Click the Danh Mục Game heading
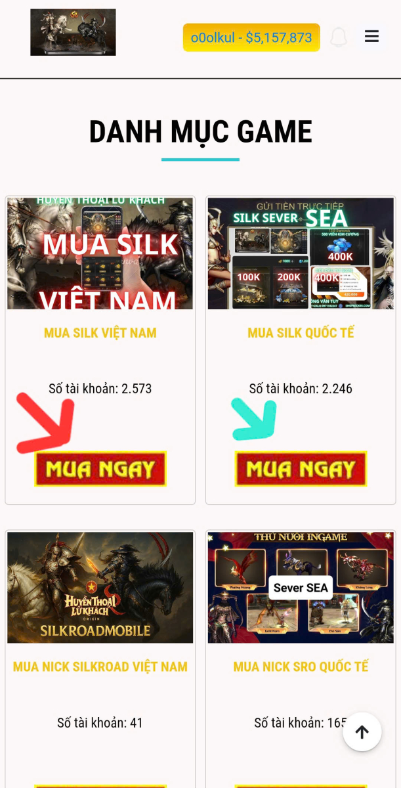The height and width of the screenshot is (788, 401). point(200,132)
